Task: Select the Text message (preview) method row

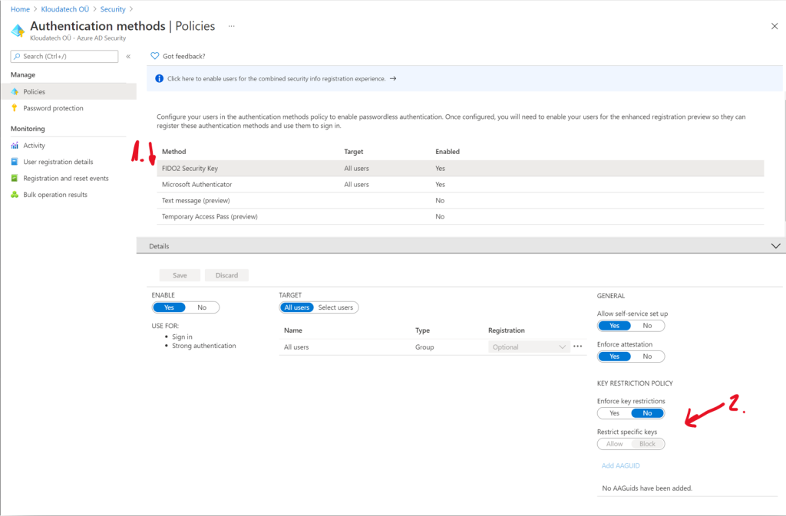Action: [461, 200]
